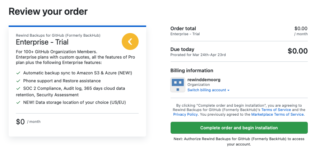
Task: Click the Review your order heading
Action: (48, 11)
